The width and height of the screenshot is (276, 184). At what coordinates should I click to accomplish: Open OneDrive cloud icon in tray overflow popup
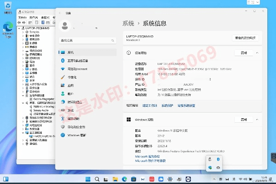[218, 167]
